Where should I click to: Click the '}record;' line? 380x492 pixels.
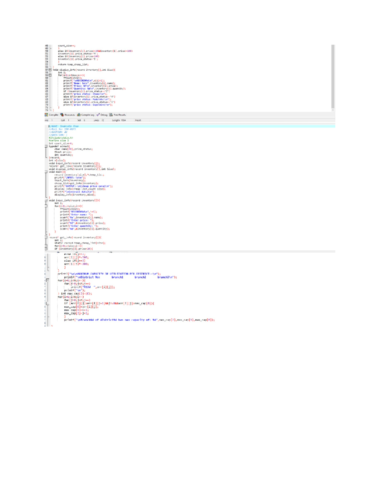(54, 158)
